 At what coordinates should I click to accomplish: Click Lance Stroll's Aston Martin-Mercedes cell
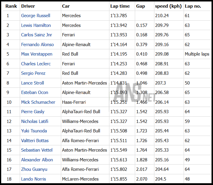pyautogui.click(x=85, y=83)
